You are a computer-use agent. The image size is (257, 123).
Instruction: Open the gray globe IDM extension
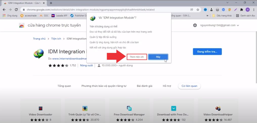pyautogui.click(x=217, y=10)
